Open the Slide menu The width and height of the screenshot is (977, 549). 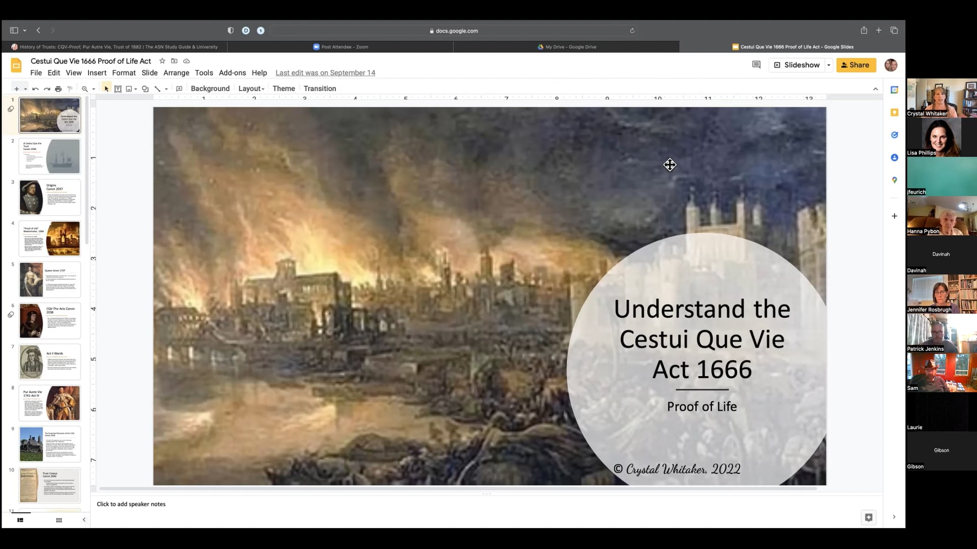tap(150, 73)
